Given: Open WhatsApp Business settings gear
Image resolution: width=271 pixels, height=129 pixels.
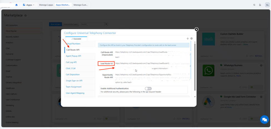Looking at the screenshot, I should tap(261, 65).
